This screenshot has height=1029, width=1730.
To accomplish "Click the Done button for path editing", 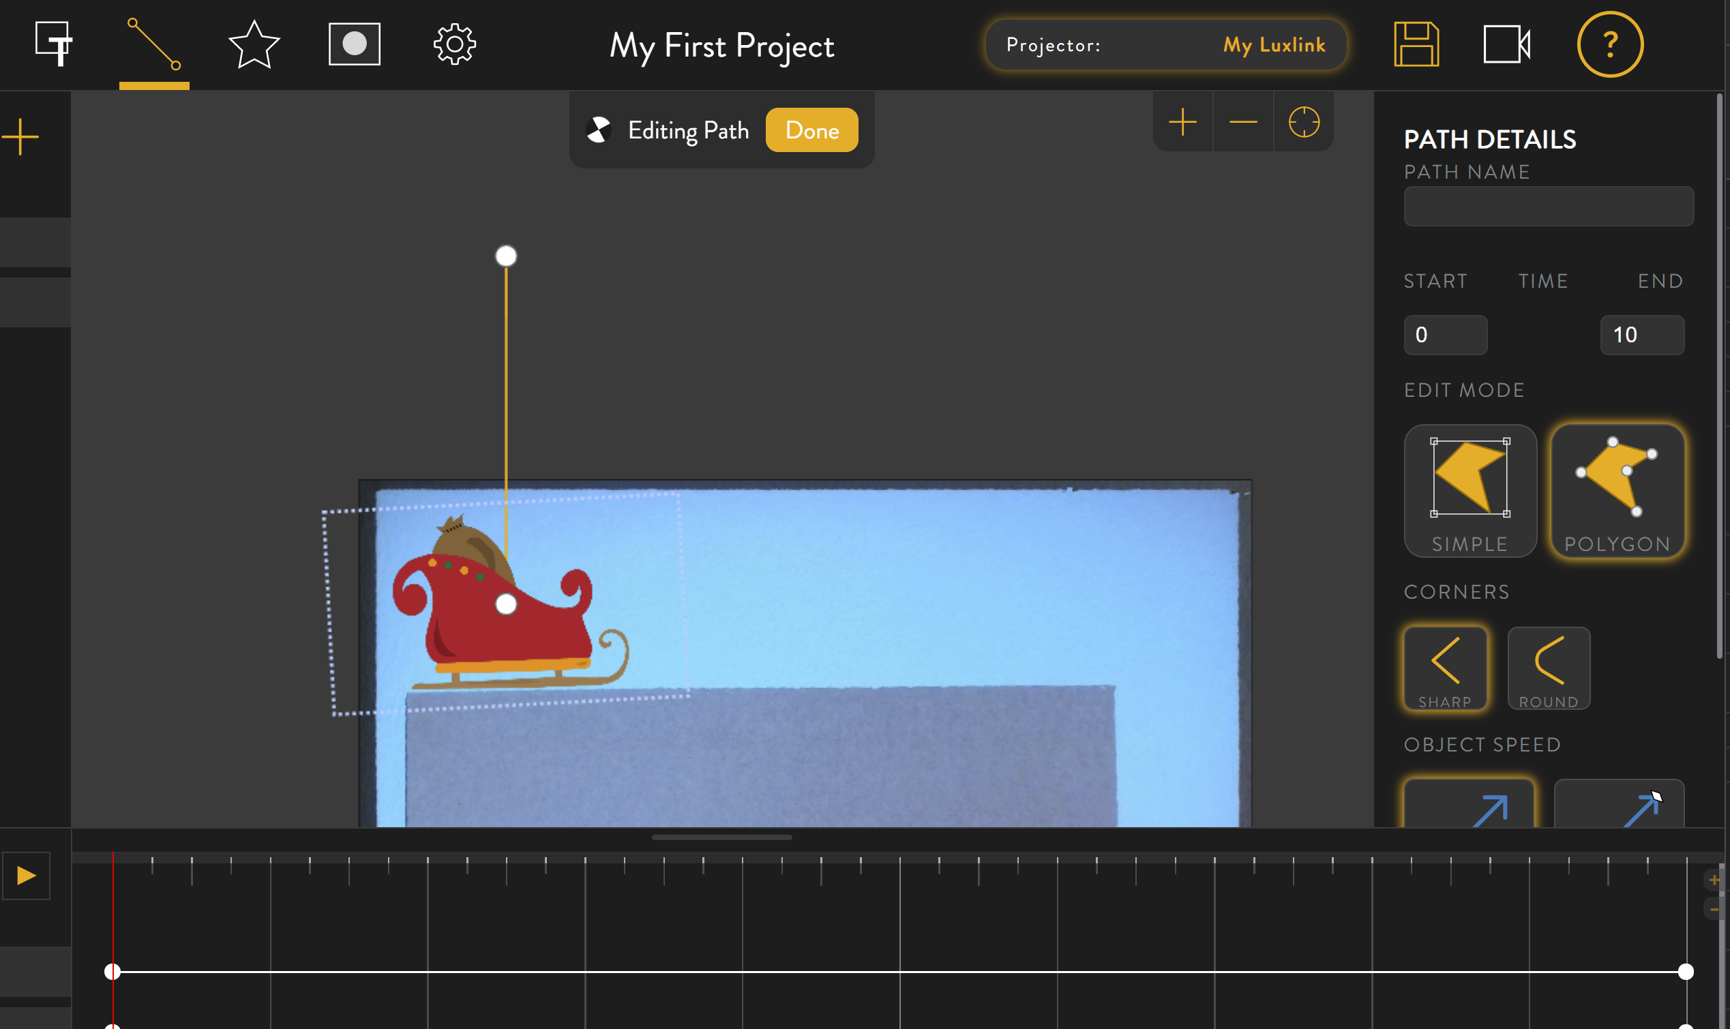I will tap(811, 130).
